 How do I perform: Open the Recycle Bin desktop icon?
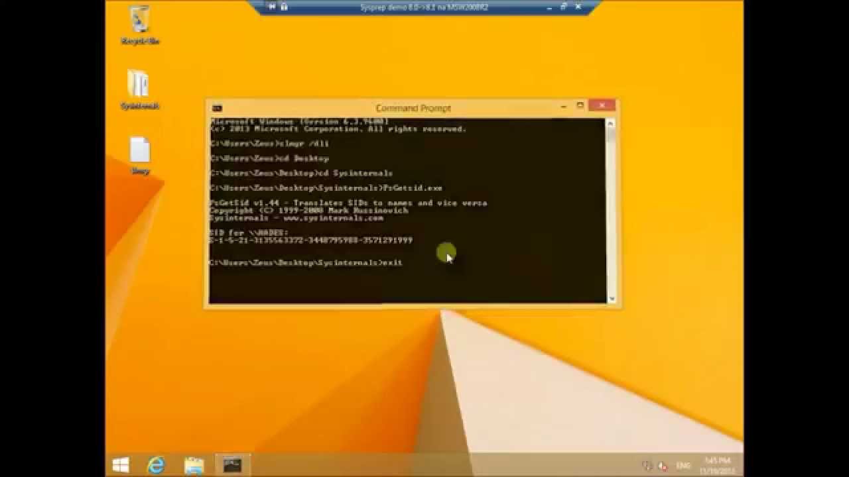[140, 25]
